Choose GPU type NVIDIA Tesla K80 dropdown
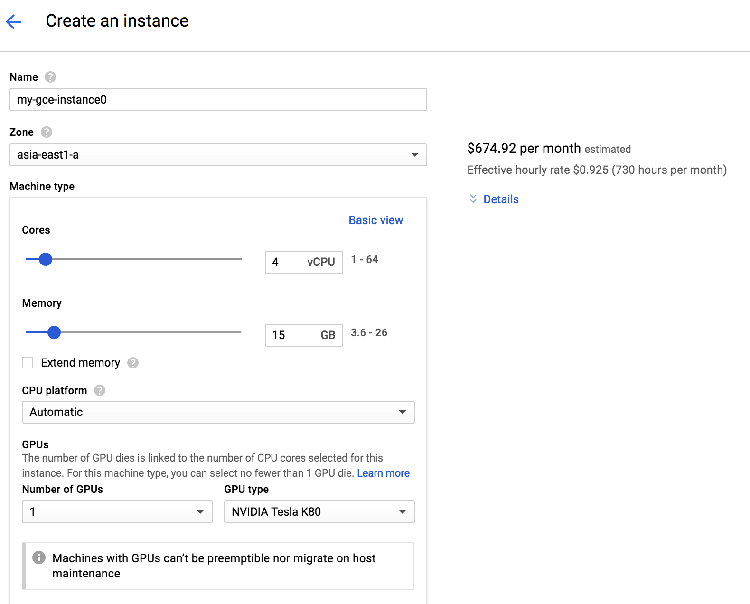750x604 pixels. (319, 512)
